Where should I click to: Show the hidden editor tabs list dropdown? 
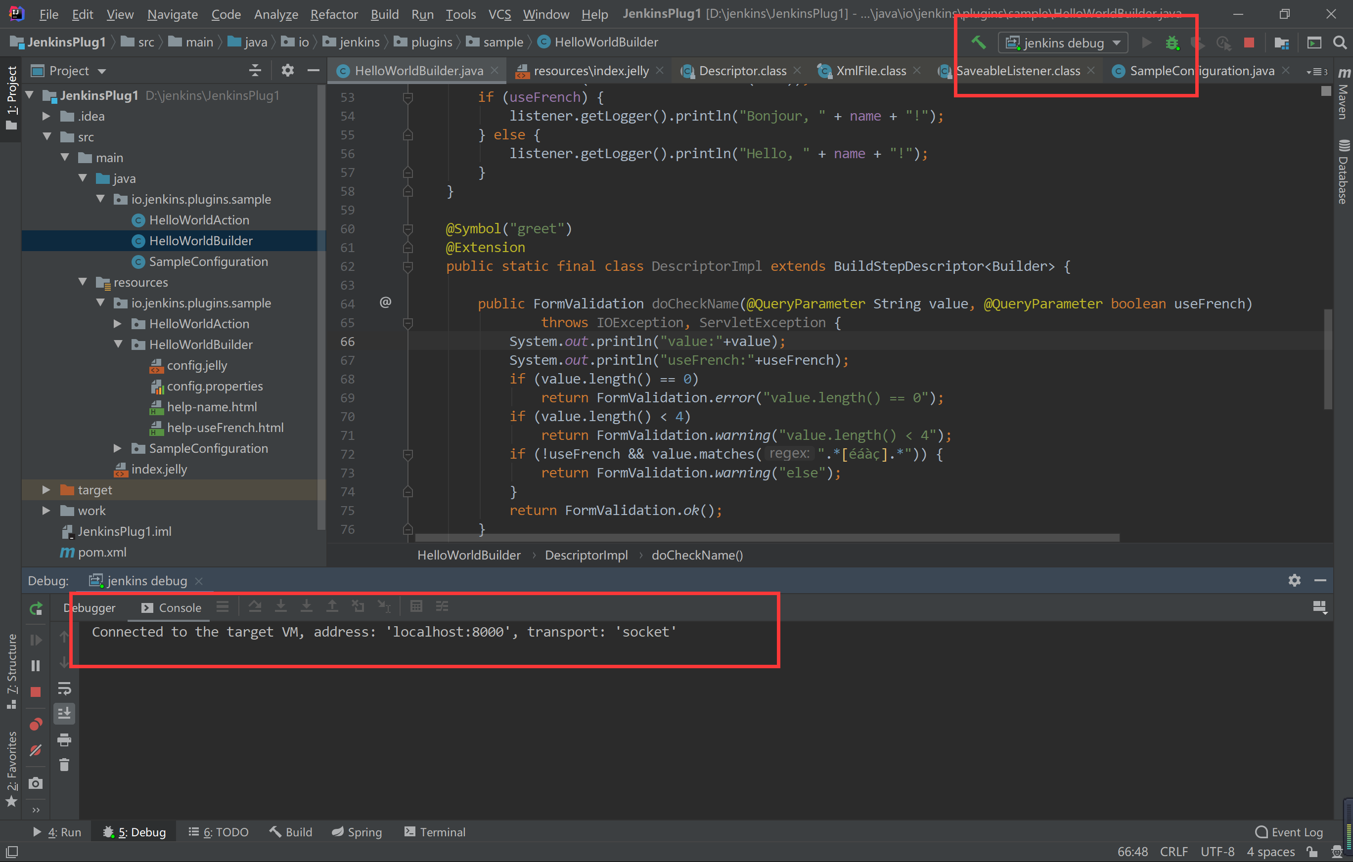pos(1317,72)
